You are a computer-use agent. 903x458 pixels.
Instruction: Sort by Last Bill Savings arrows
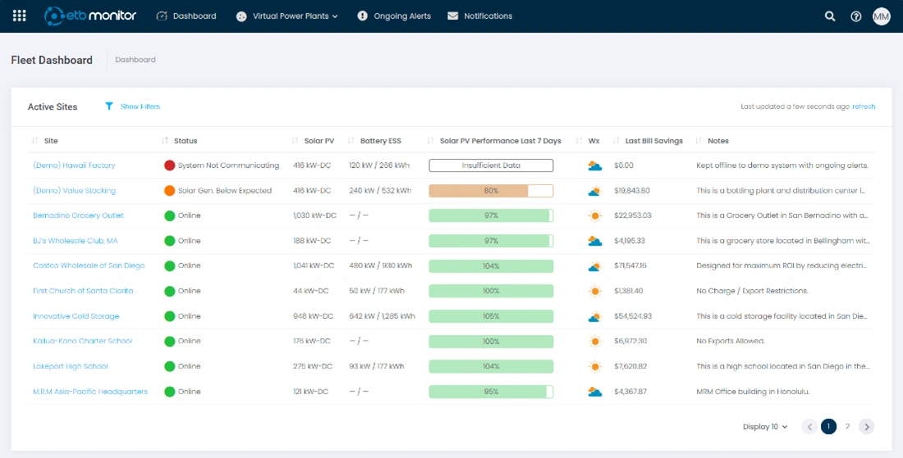617,141
